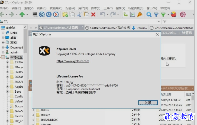The image size is (197, 125).
Task: Open the https://www.xyplorer.com link
Action: (x=73, y=61)
